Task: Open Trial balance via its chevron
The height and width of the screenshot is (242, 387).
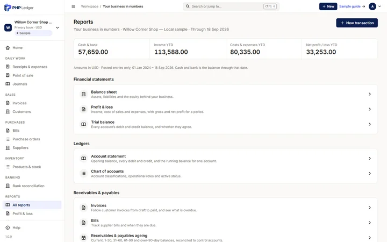Action: coord(370,124)
